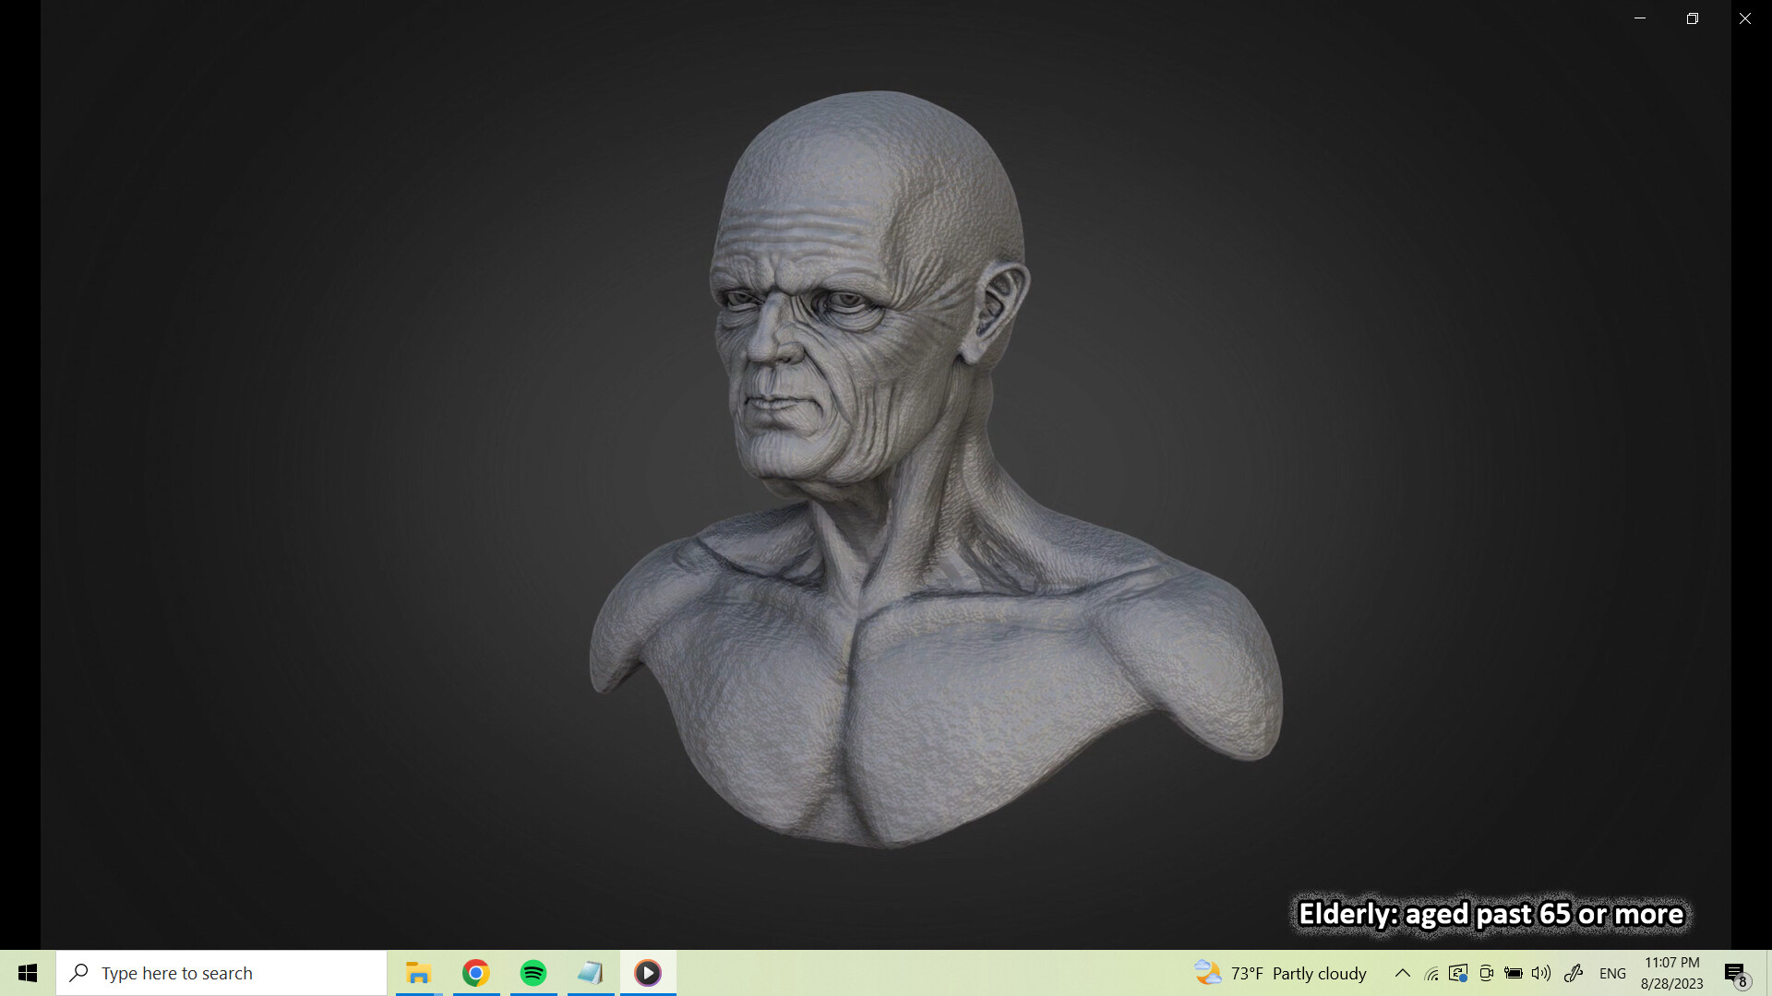Restore down the fullscreen window
The width and height of the screenshot is (1772, 996).
(x=1692, y=18)
